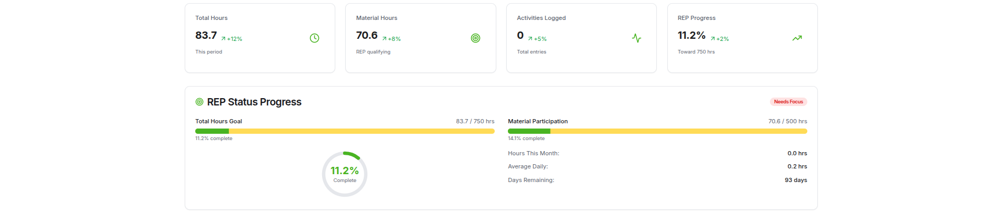Click the 14.1% complete caption
This screenshot has width=1001, height=213.
click(x=526, y=139)
